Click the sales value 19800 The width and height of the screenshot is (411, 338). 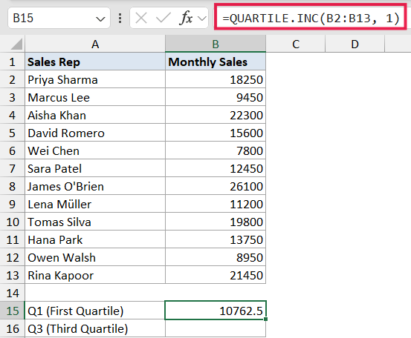[216, 222]
